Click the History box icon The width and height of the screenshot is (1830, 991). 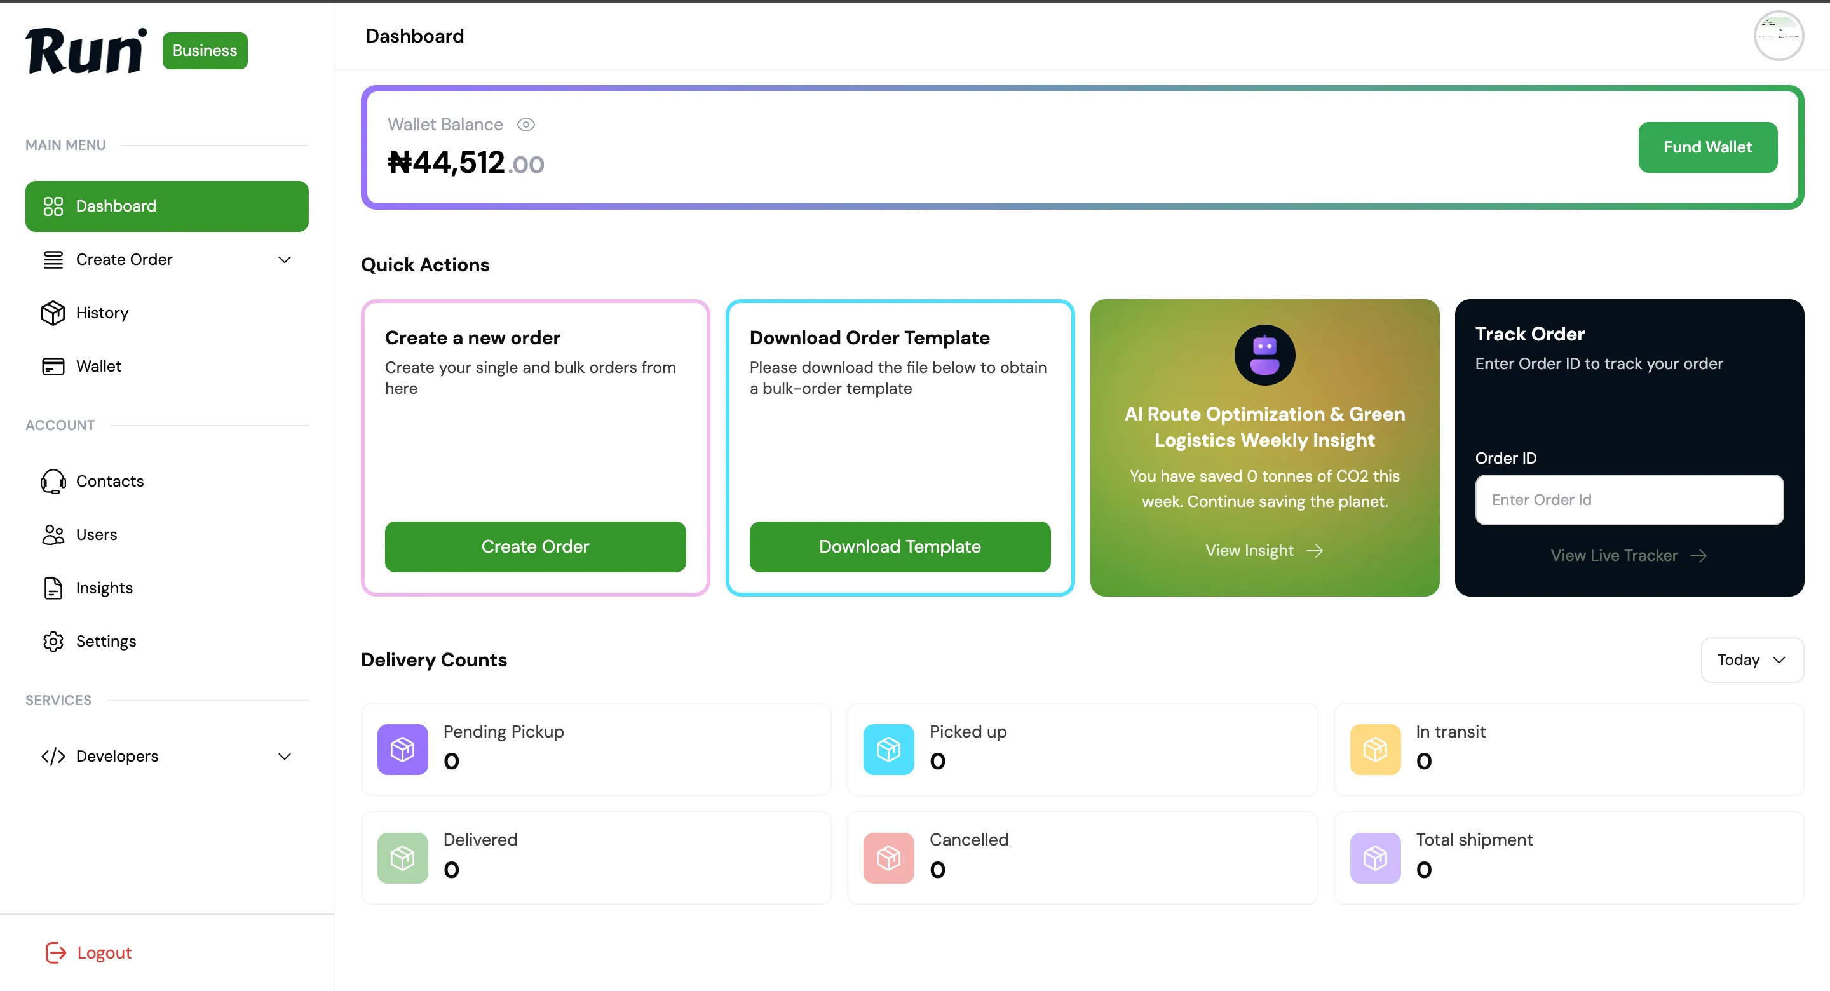click(53, 313)
